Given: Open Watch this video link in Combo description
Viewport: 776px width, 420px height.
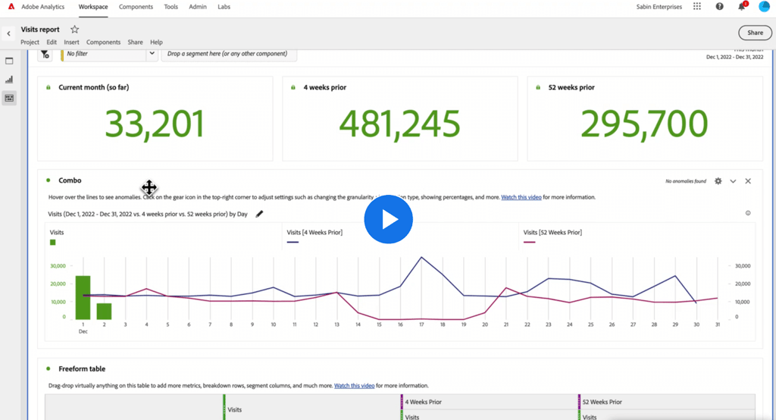Looking at the screenshot, I should tap(521, 197).
